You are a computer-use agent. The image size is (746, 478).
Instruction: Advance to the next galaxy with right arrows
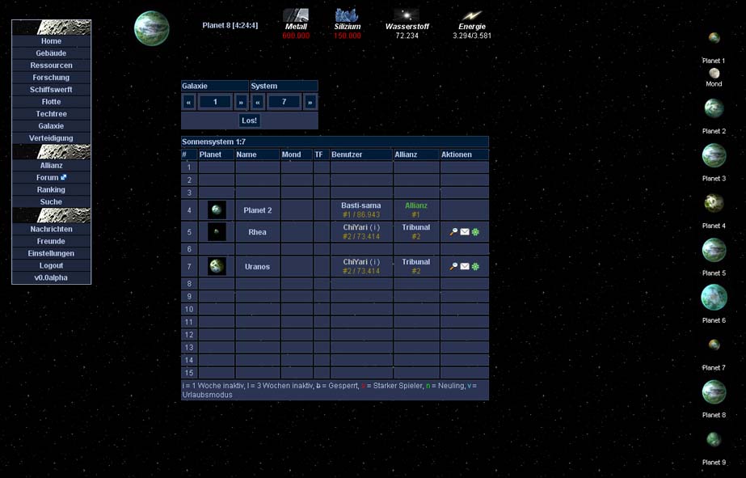(x=241, y=102)
